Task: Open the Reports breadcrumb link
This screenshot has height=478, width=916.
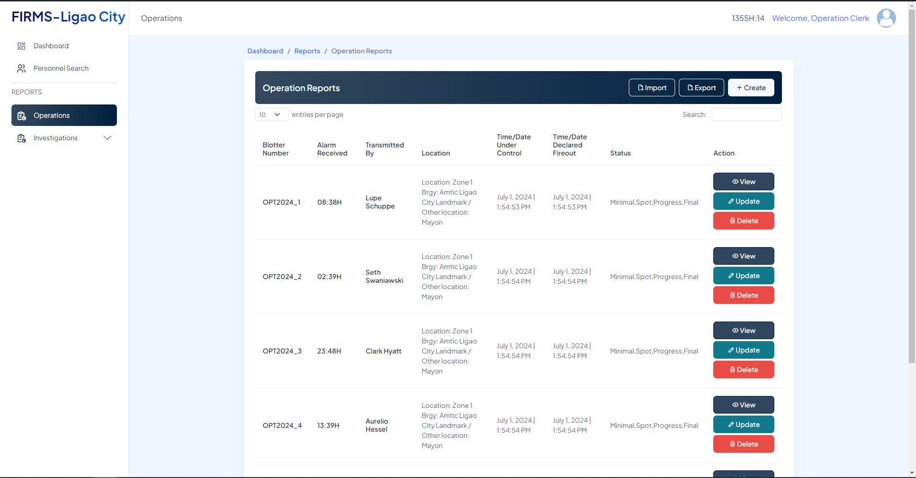Action: pos(307,51)
